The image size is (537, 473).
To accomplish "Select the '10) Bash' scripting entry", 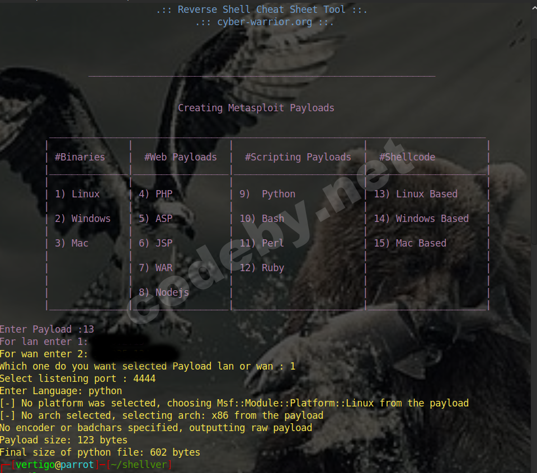I will pos(262,219).
